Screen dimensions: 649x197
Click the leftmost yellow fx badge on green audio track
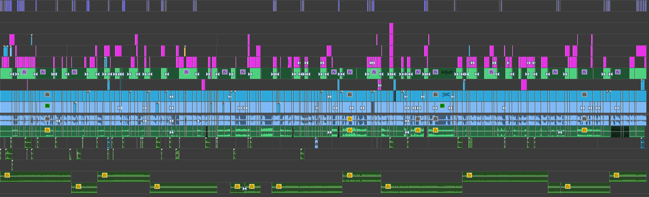tap(48, 130)
